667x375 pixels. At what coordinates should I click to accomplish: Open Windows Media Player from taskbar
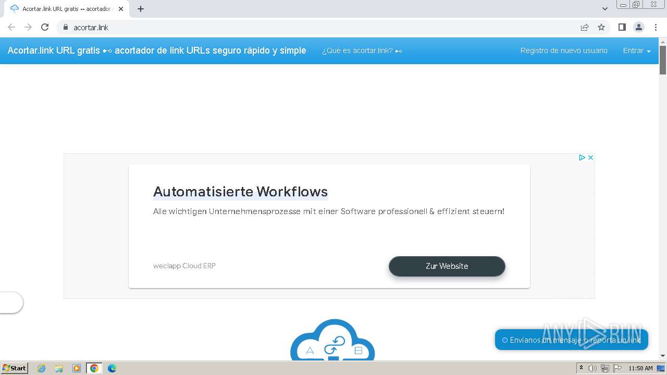click(77, 368)
